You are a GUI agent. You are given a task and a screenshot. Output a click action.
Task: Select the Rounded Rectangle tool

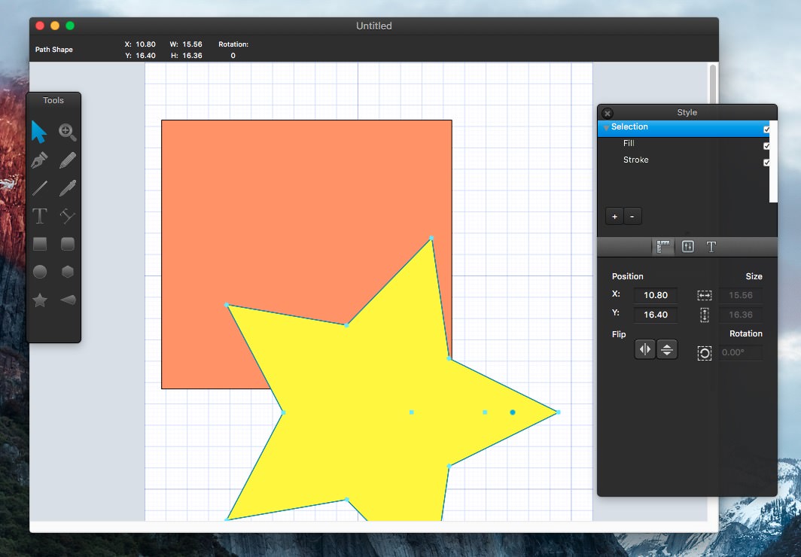[x=68, y=244]
